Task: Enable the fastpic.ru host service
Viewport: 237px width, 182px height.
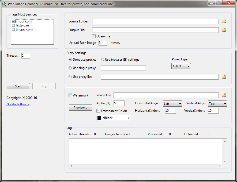Action: tap(13, 25)
